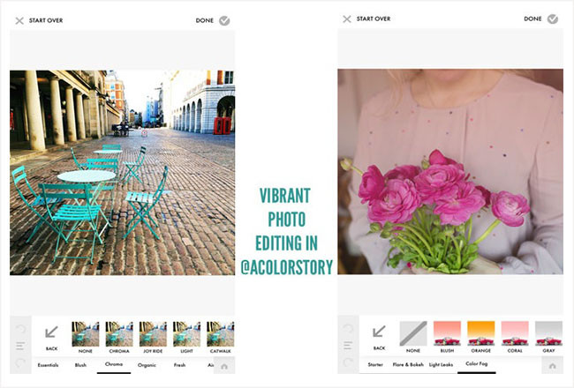Tap the DONE label on the street photo screen
The height and width of the screenshot is (388, 574).
click(x=205, y=21)
